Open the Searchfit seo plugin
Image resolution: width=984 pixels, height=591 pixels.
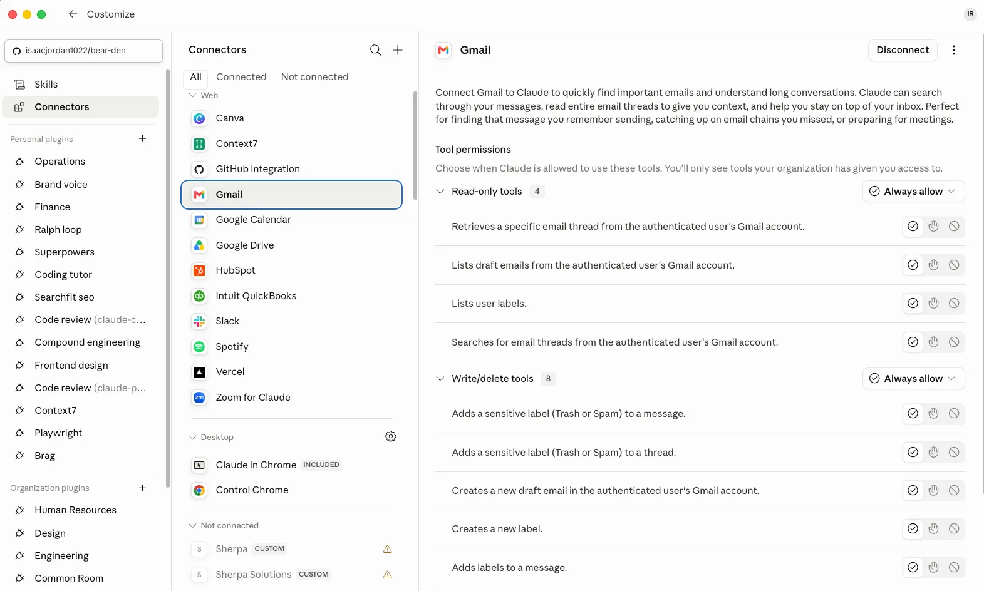coord(81,297)
